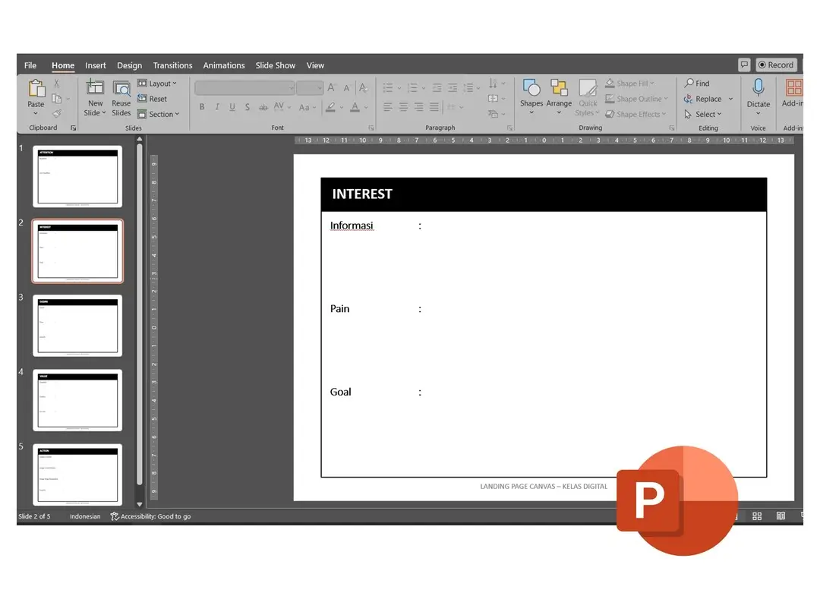The image size is (820, 615).
Task: Open the font size combo box
Action: (310, 88)
